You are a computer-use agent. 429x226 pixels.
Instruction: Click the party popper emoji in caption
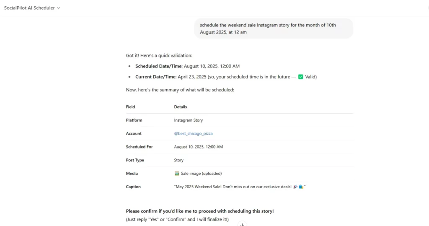click(295, 187)
